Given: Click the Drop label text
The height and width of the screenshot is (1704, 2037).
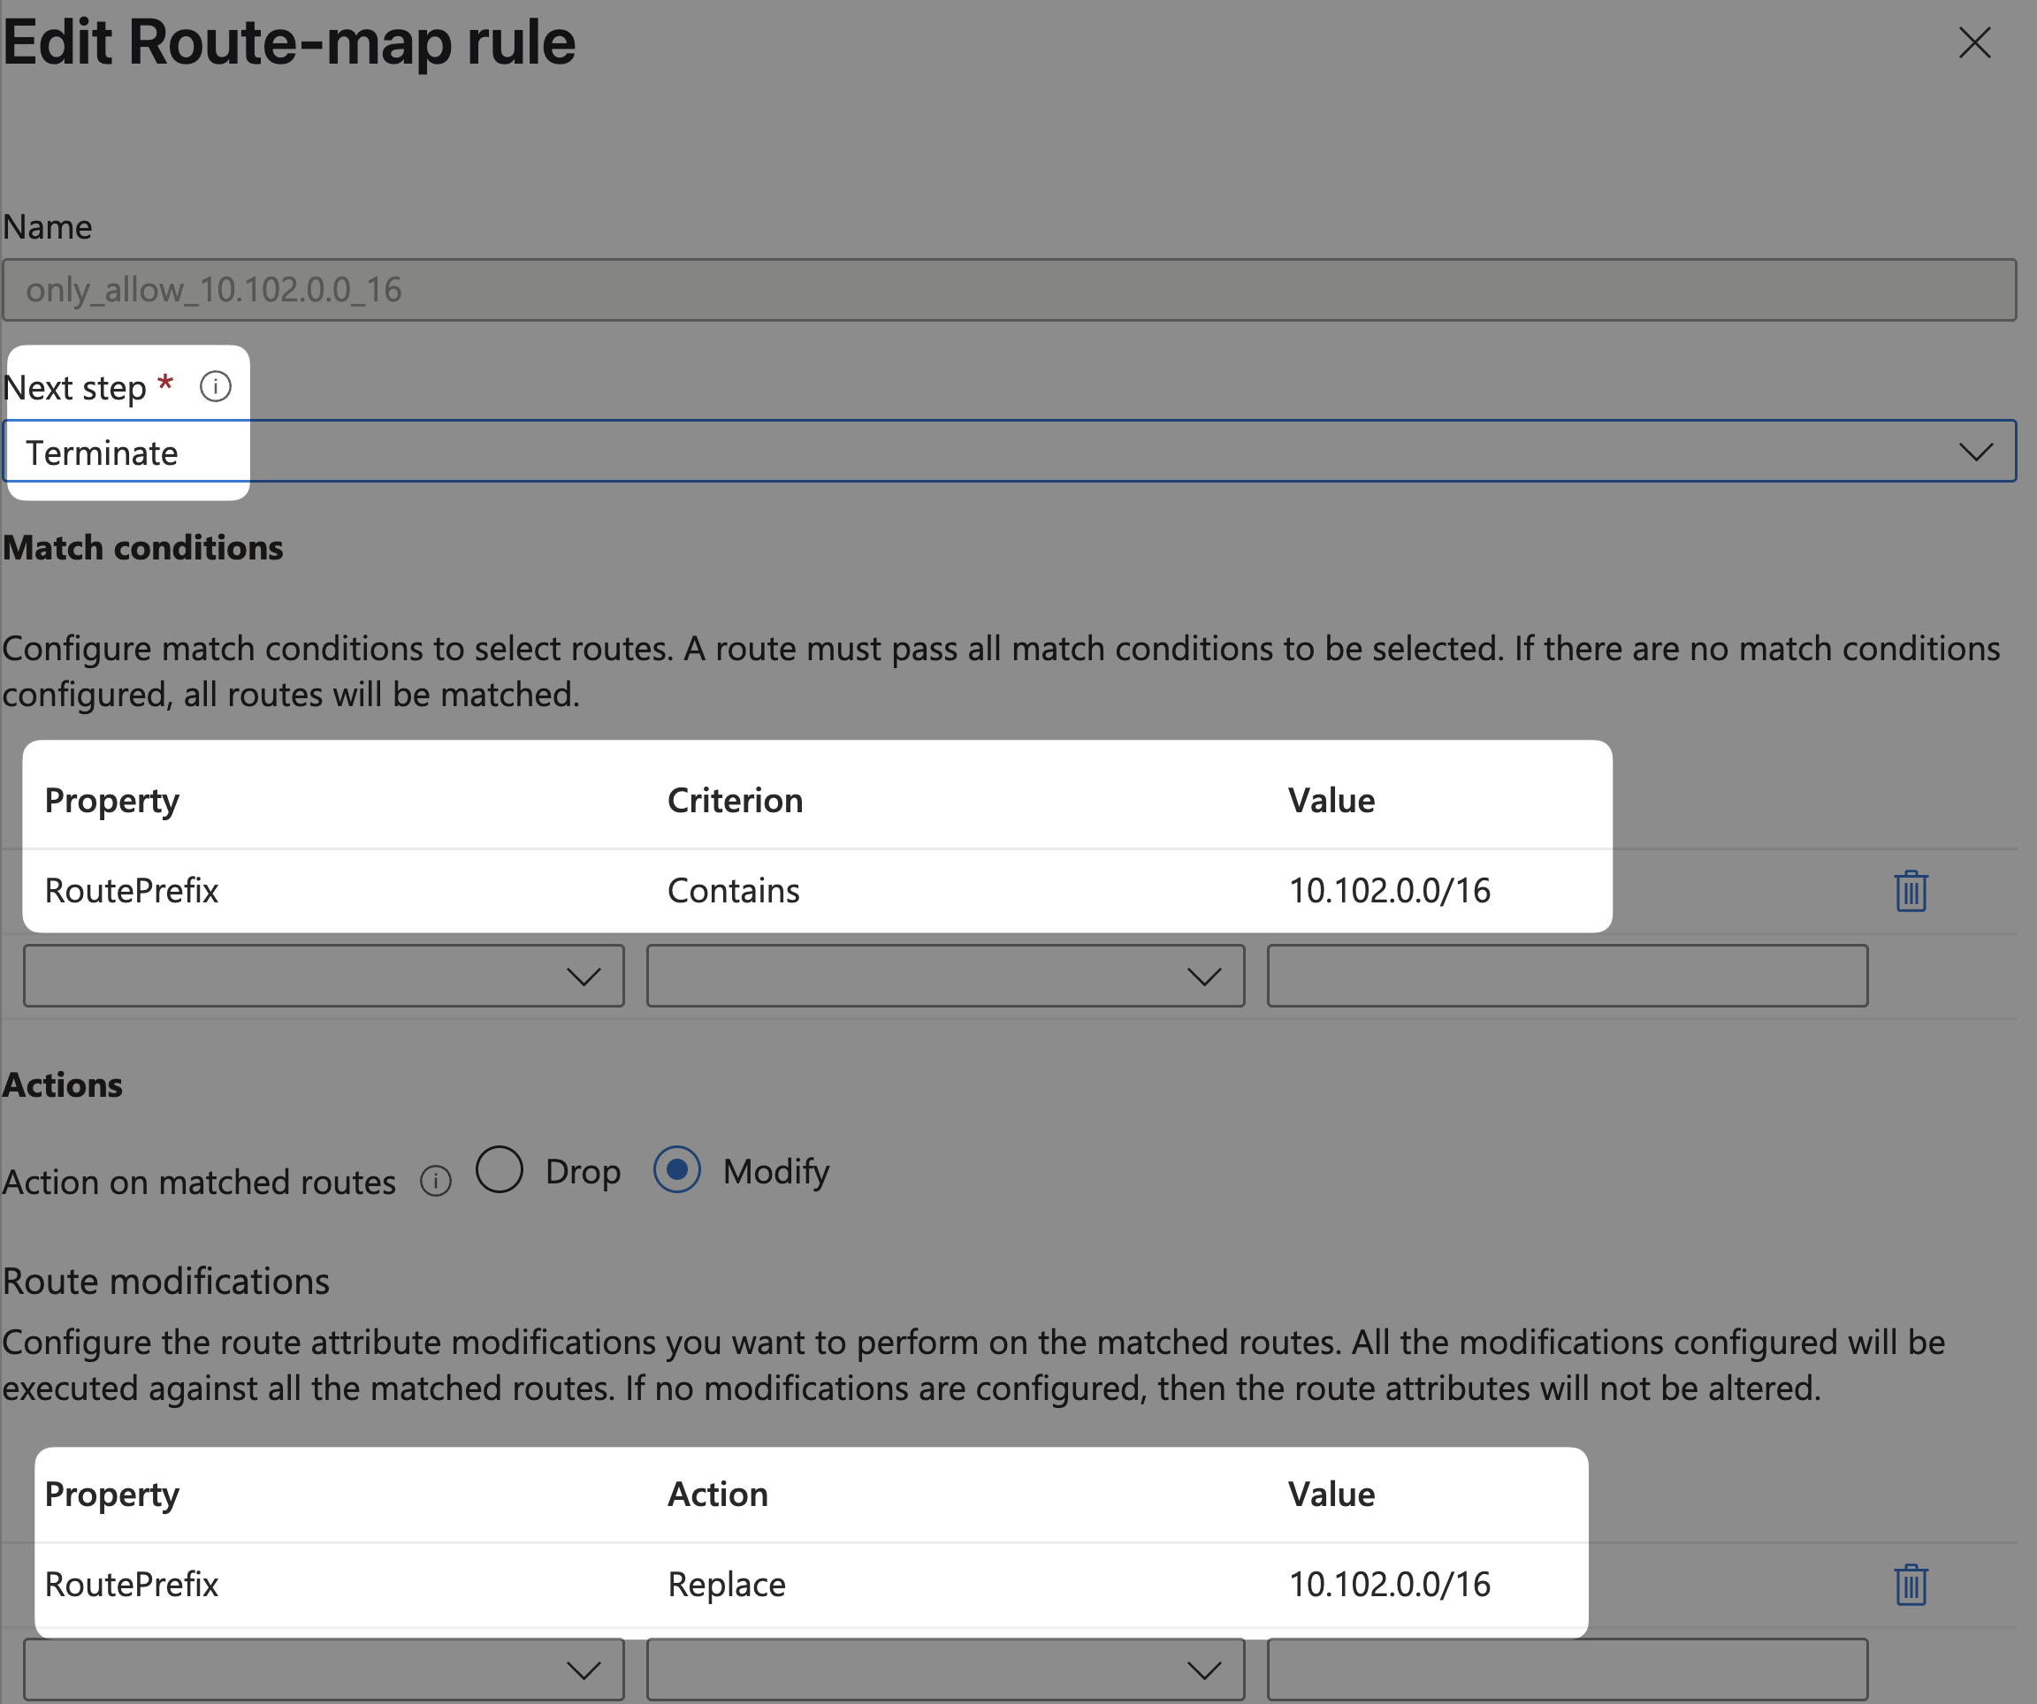Looking at the screenshot, I should [583, 1172].
